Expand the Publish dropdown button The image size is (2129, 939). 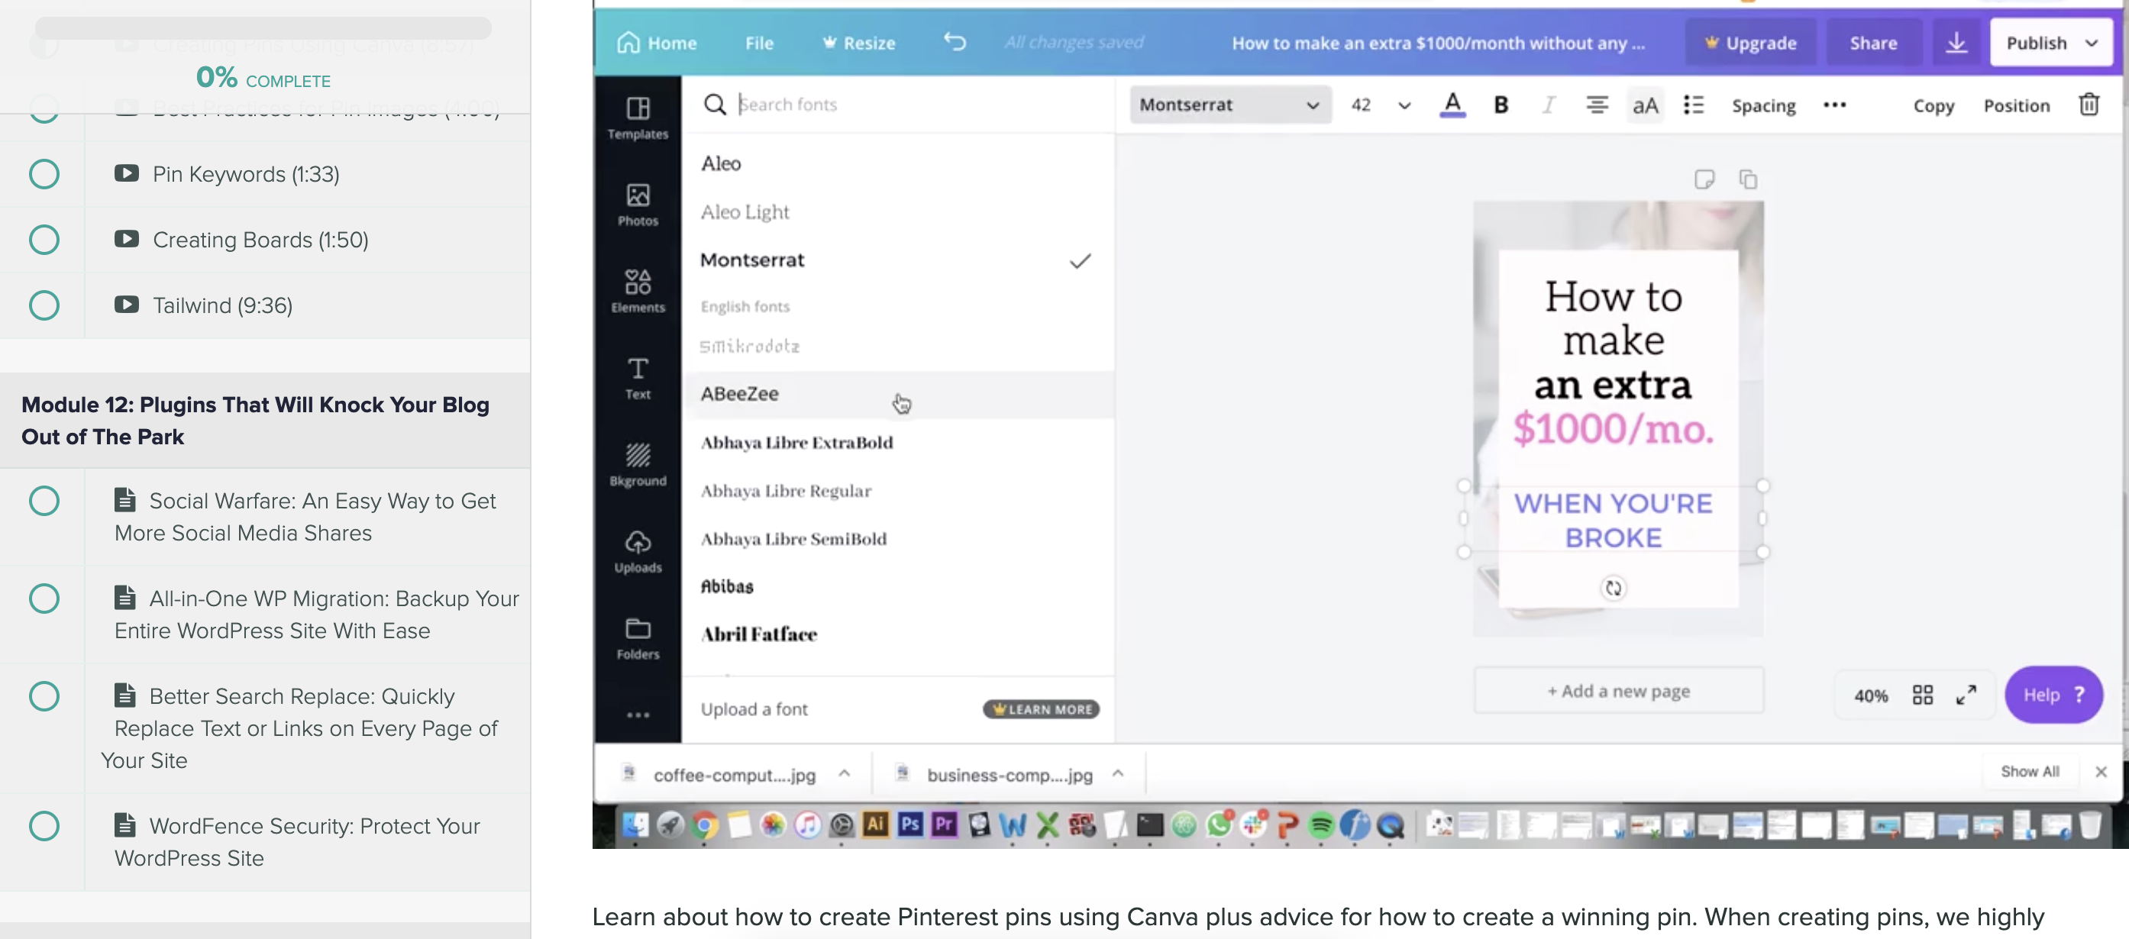(2050, 42)
